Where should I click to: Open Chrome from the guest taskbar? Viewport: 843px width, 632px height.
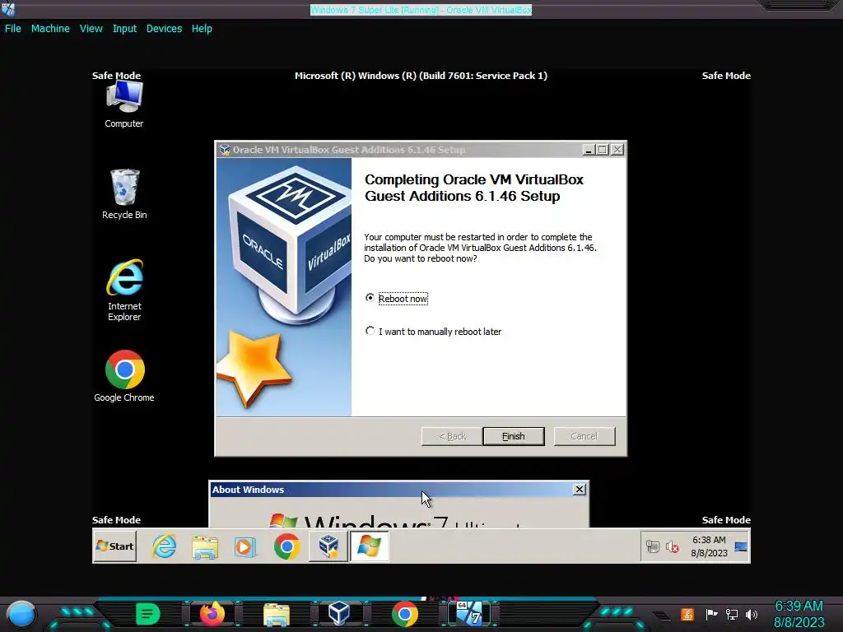coord(286,546)
